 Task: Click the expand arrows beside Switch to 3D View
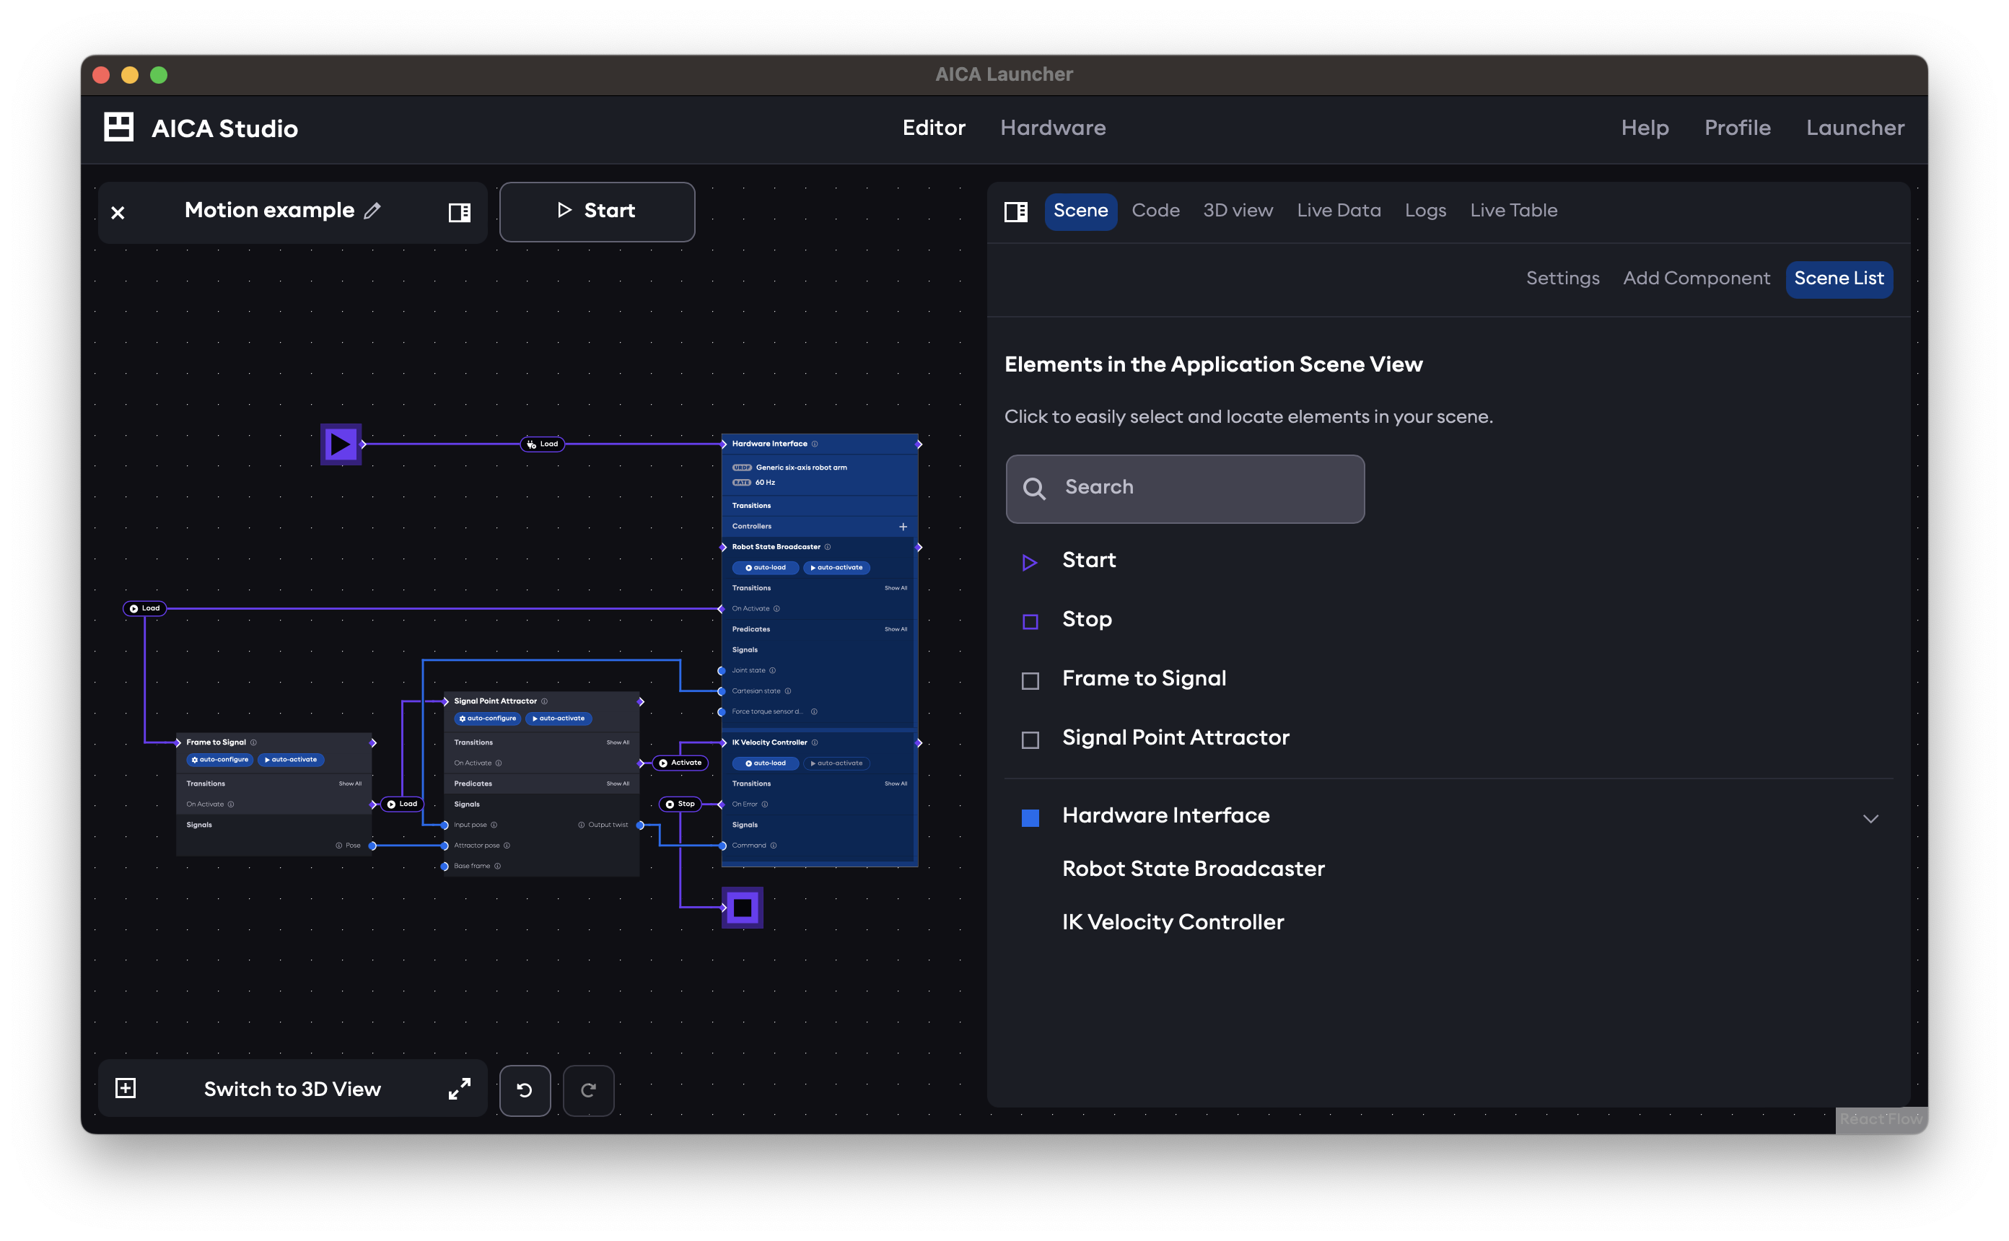(x=460, y=1088)
